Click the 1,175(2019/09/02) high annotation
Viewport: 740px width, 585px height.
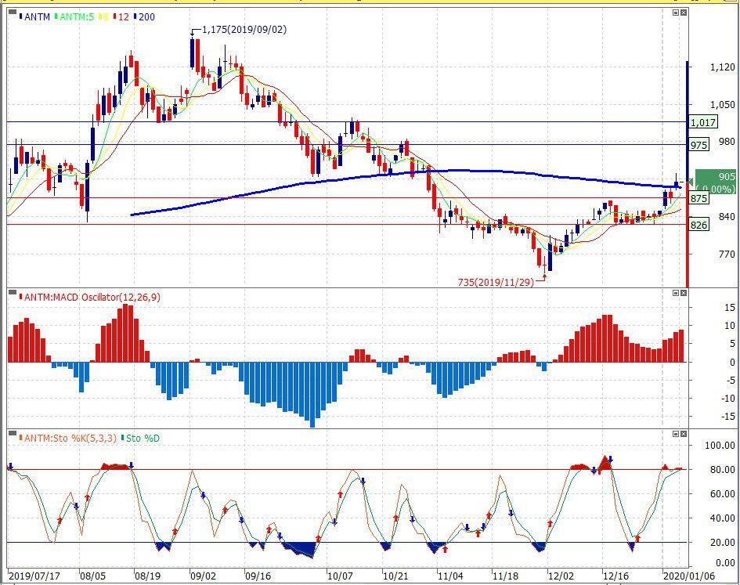coord(244,30)
